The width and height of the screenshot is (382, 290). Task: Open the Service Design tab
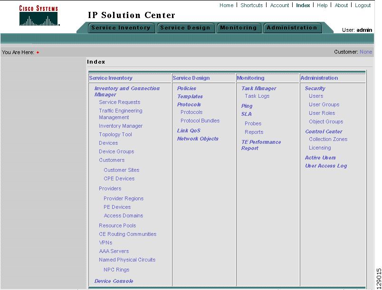click(x=185, y=28)
